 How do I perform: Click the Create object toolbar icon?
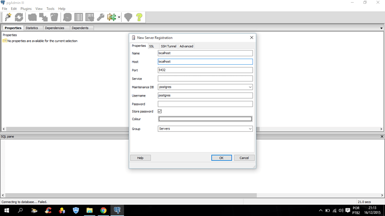pos(43,17)
